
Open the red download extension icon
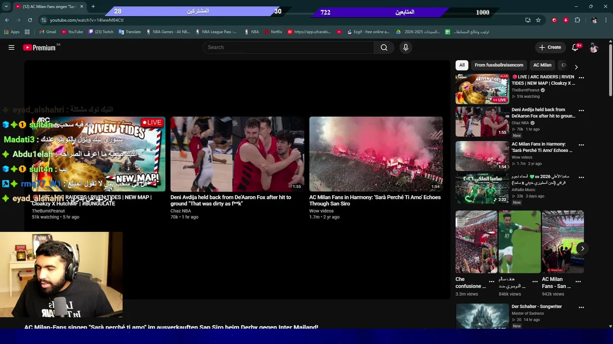pyautogui.click(x=566, y=20)
